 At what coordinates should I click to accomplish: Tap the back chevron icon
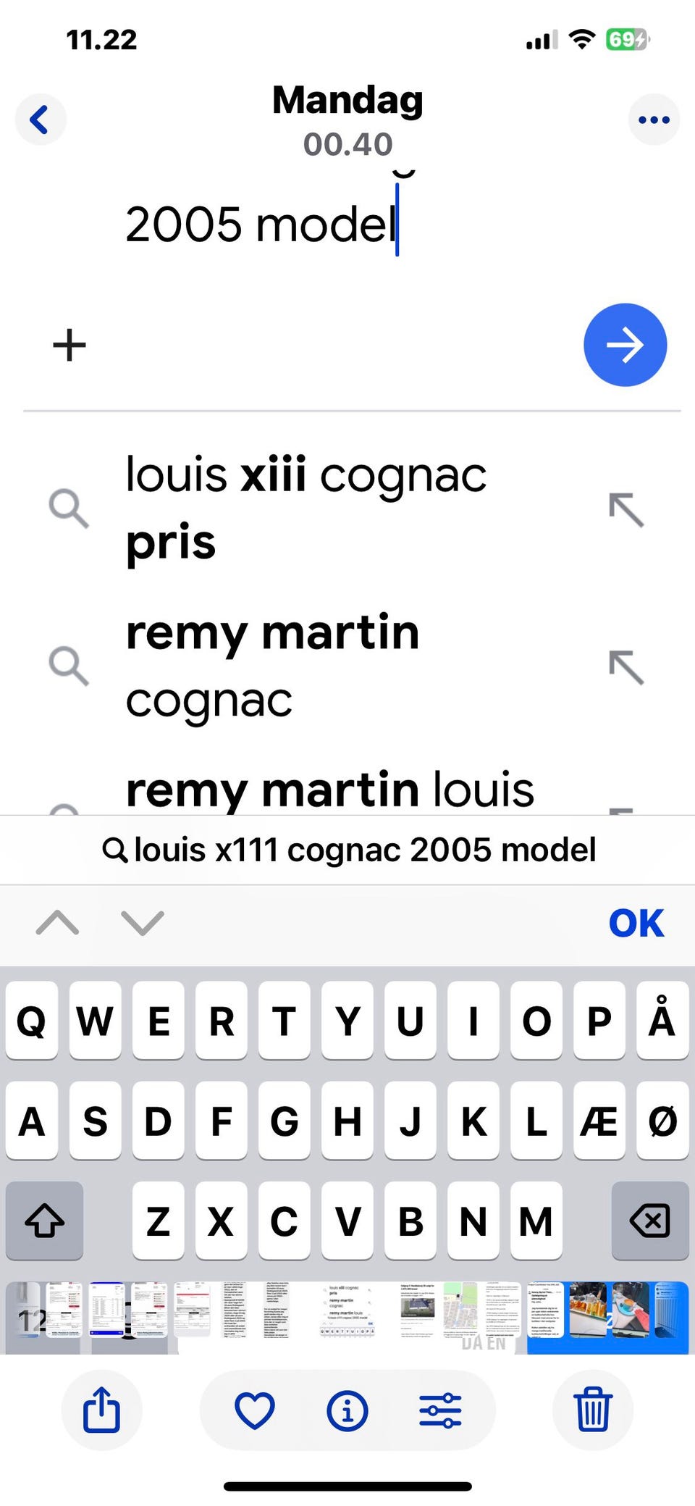[40, 120]
